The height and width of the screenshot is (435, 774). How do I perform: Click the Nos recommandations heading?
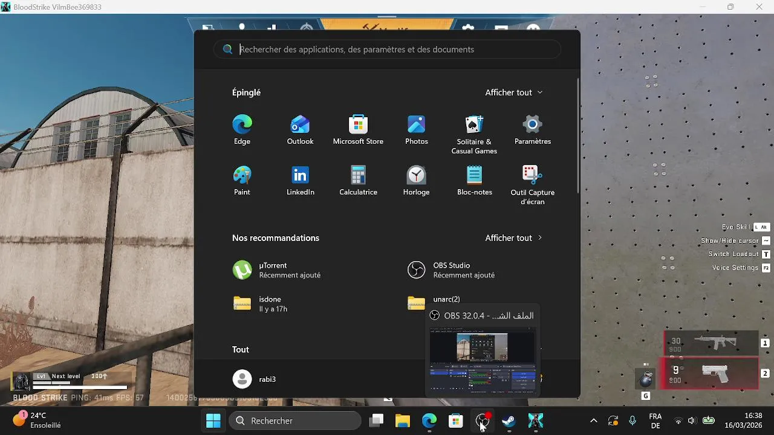pyautogui.click(x=276, y=238)
